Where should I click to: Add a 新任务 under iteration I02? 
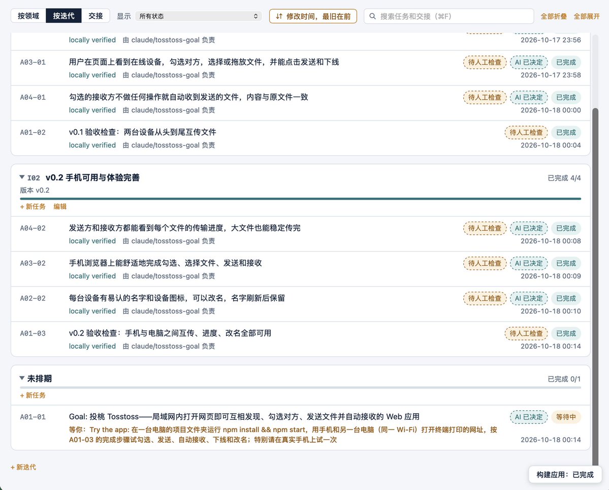pos(33,207)
